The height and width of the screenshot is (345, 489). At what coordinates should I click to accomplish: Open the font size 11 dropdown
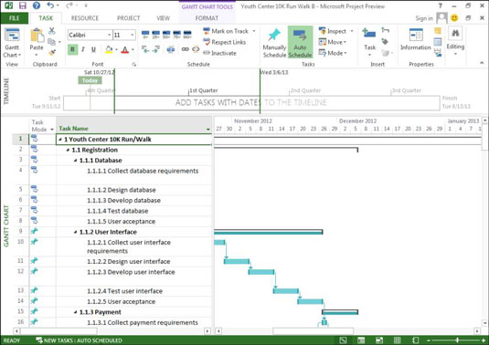(x=133, y=35)
